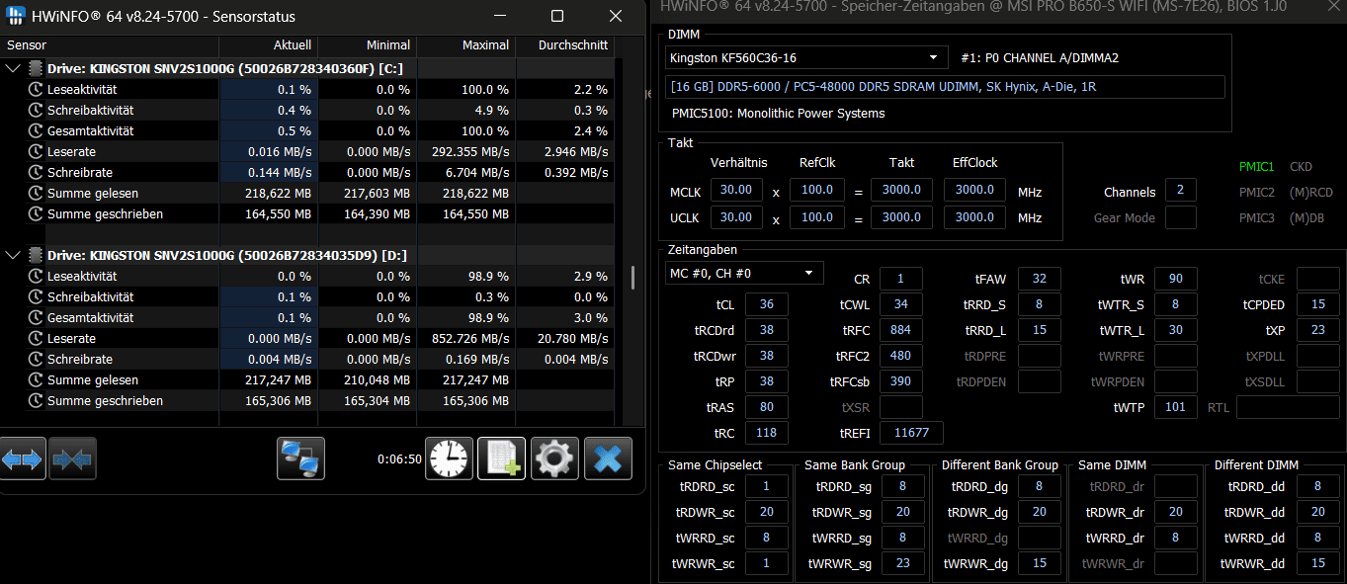Click the expand layout blue arrows icon
Viewport: 1347px width, 584px height.
click(x=23, y=459)
